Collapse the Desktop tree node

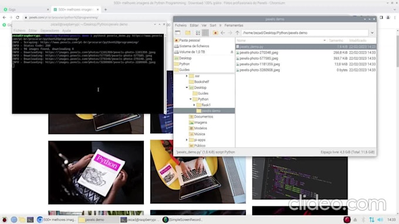[187, 88]
